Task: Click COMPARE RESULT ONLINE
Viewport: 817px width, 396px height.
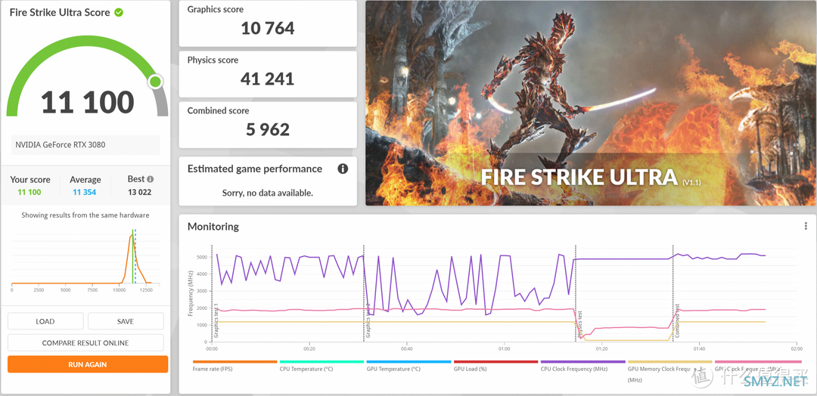Action: click(85, 343)
